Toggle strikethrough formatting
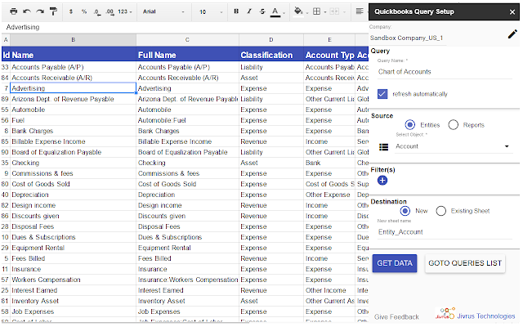The height and width of the screenshot is (327, 523). point(262,11)
